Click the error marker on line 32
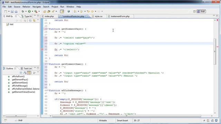 pos(42,49)
